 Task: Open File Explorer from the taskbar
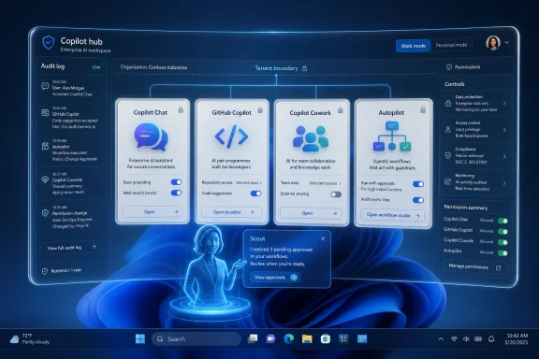tap(307, 339)
